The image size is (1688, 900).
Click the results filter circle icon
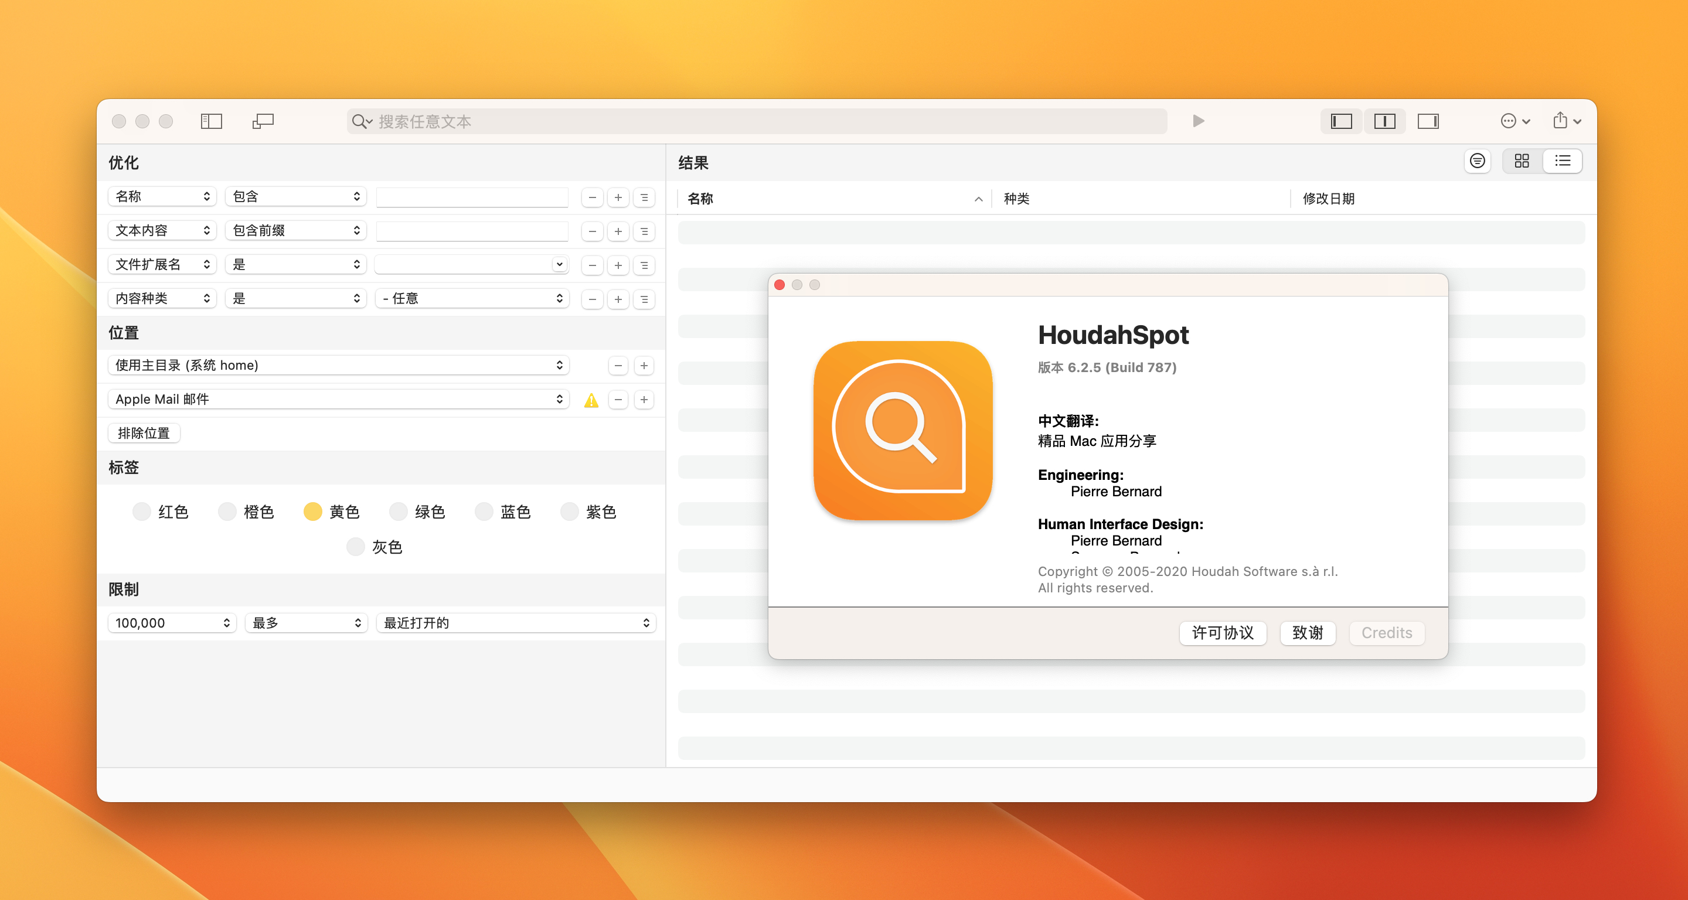1477,161
